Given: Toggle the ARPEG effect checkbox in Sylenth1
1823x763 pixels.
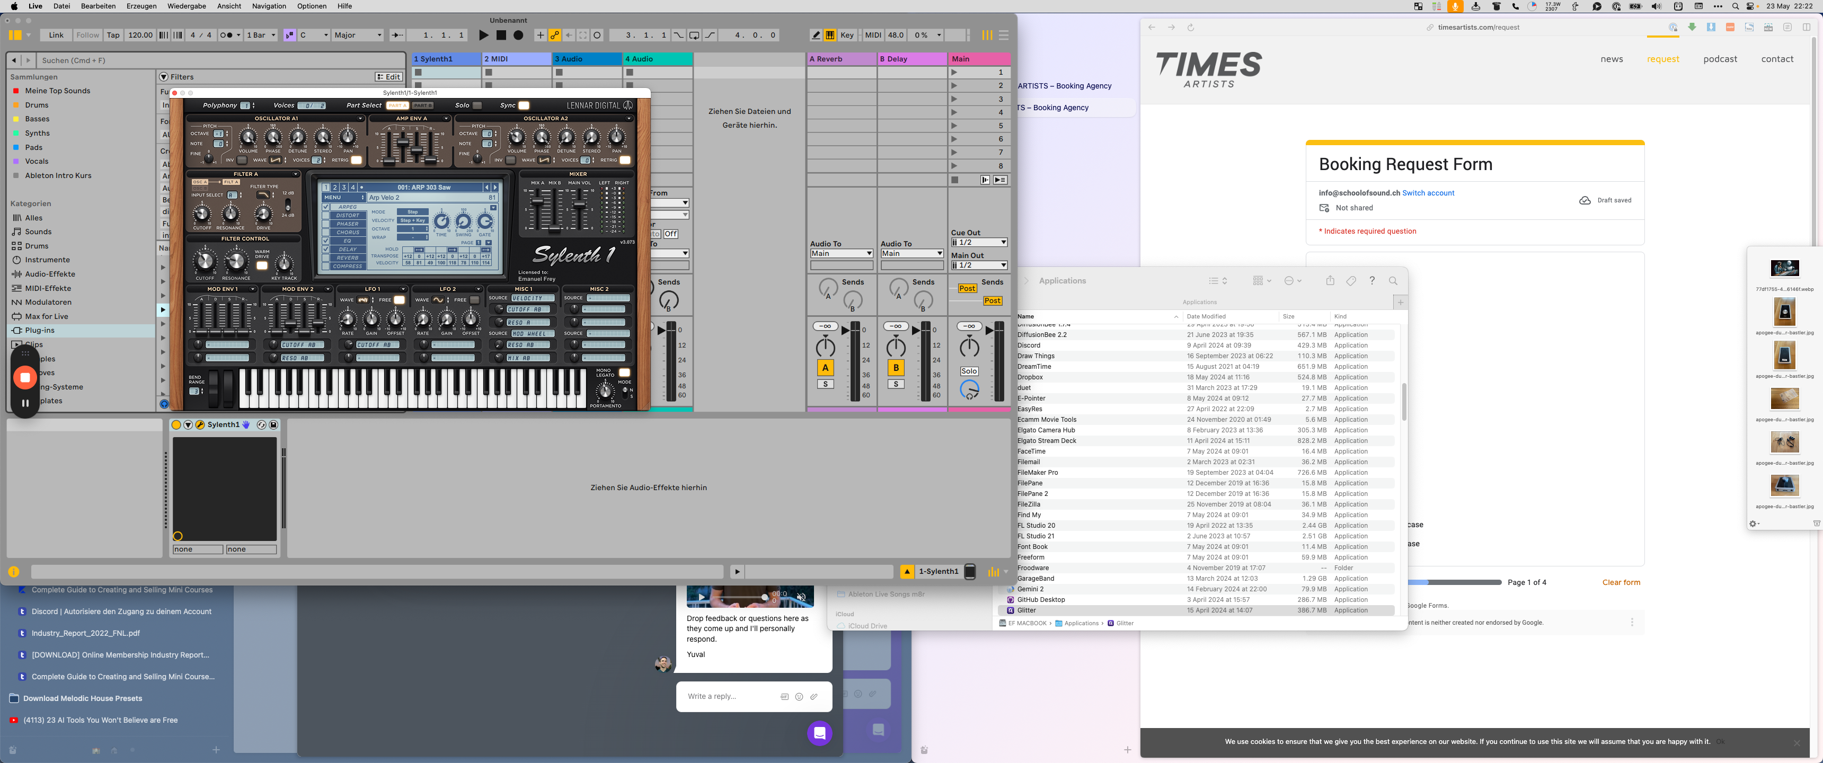Looking at the screenshot, I should click(x=326, y=207).
